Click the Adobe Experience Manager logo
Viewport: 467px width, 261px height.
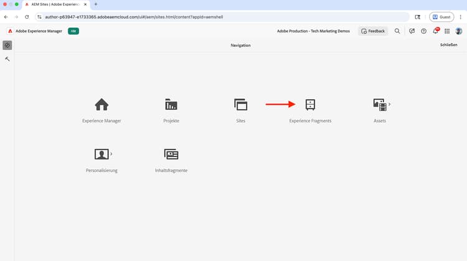coord(10,31)
